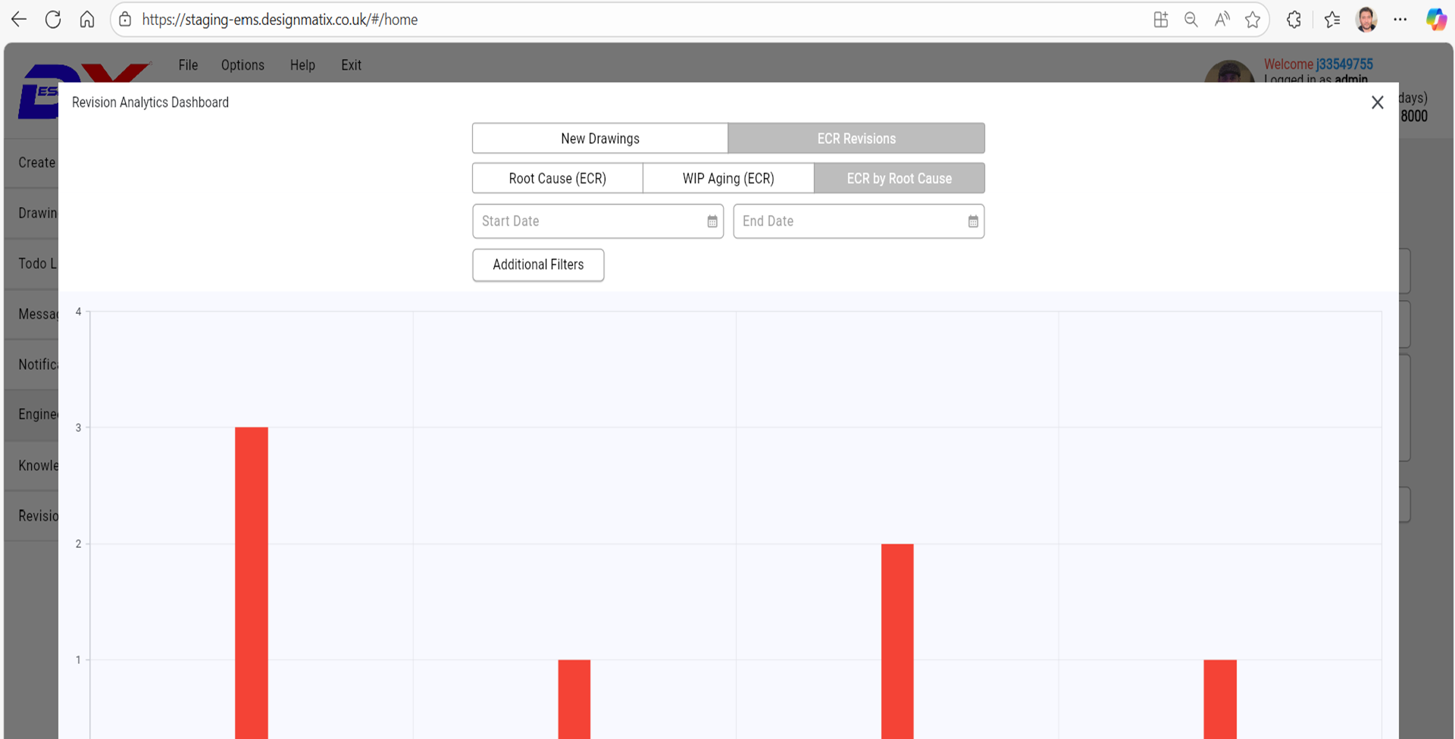Click the browser address bar URL
Screen dimensions: 1455x739
point(280,20)
